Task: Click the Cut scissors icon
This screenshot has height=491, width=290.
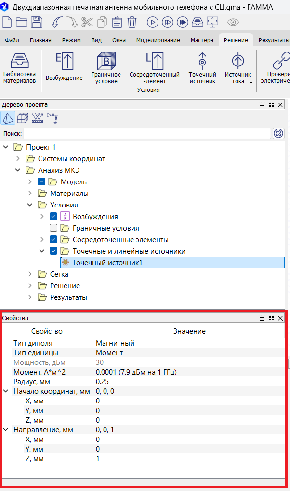Action: (87, 22)
